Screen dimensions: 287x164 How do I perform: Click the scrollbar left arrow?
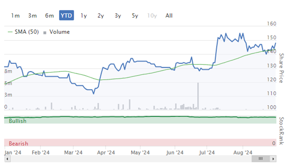coord(7,159)
